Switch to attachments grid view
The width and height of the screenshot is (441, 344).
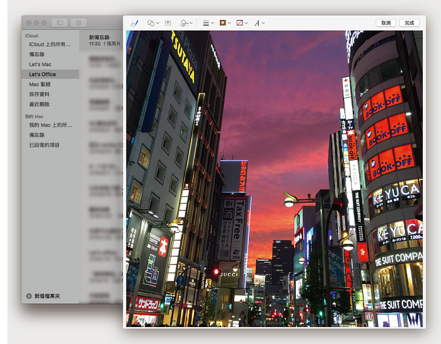(79, 23)
